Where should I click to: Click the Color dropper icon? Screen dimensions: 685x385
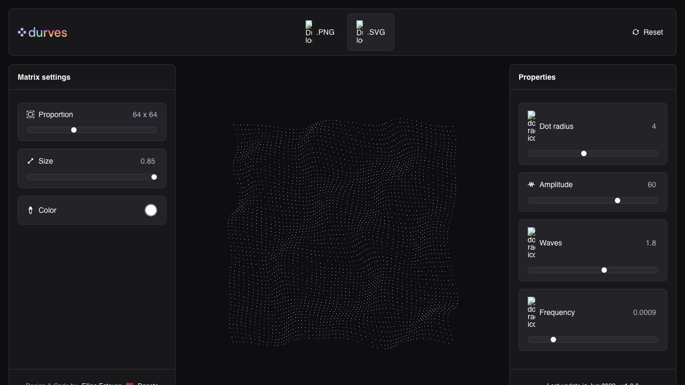click(x=31, y=210)
